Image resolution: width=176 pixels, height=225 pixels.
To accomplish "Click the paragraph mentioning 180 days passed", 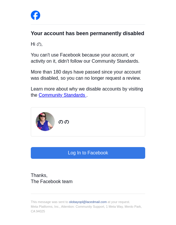I will pos(86,75).
